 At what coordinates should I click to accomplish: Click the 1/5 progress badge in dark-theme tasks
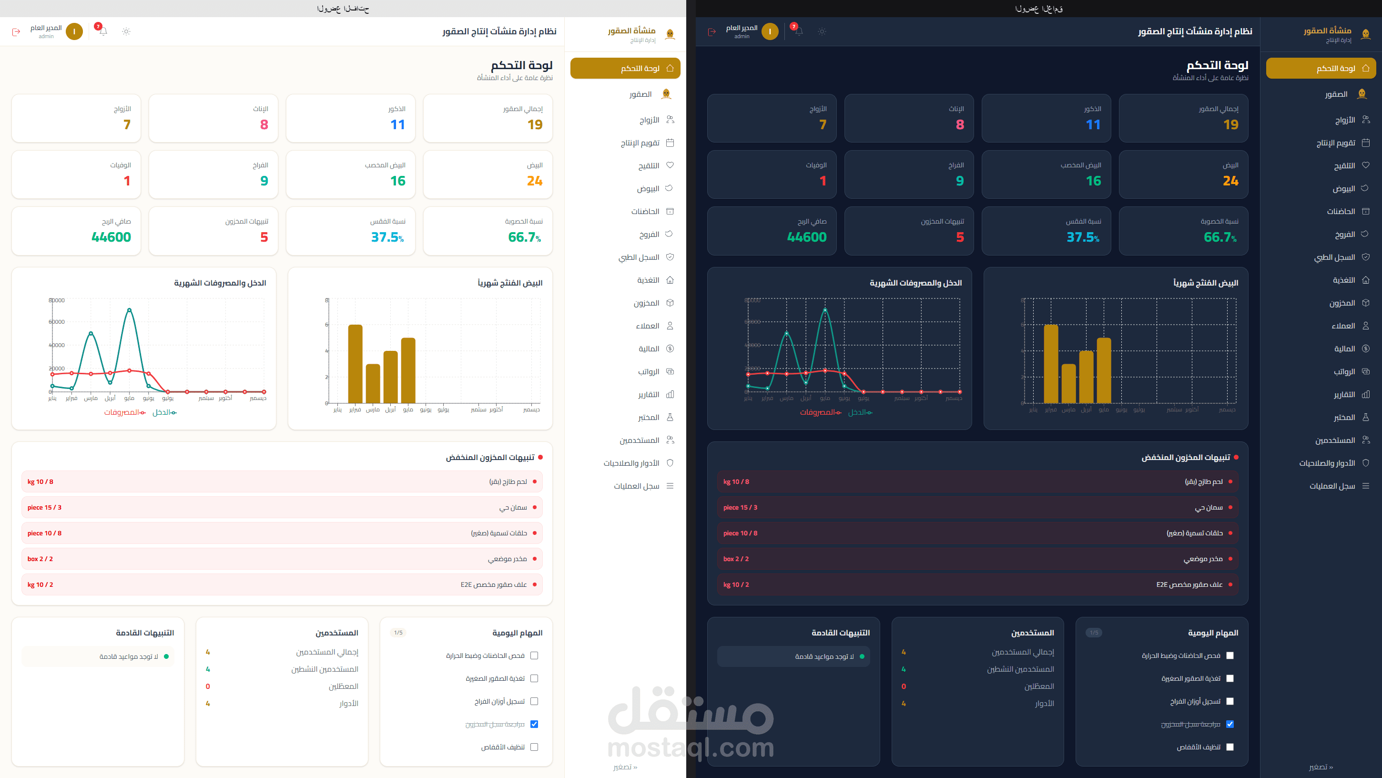pyautogui.click(x=1094, y=633)
